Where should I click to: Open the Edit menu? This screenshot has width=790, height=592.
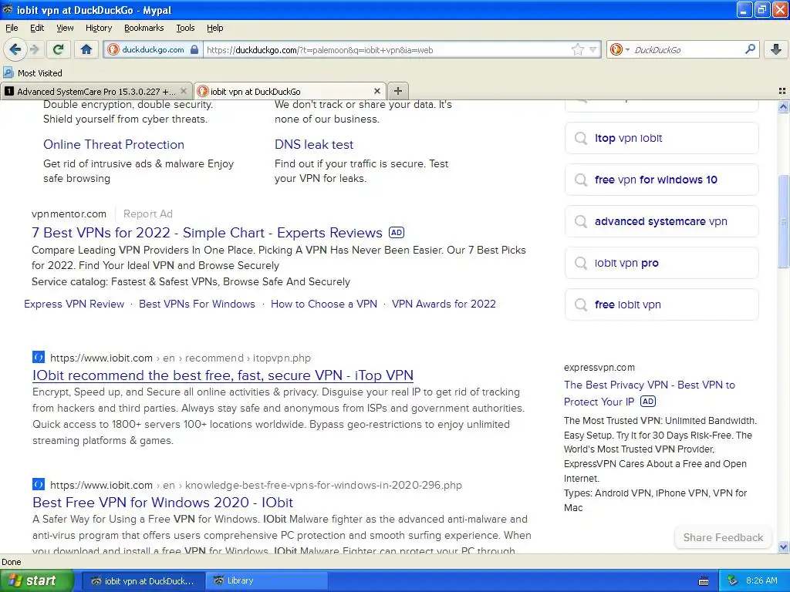(x=37, y=28)
